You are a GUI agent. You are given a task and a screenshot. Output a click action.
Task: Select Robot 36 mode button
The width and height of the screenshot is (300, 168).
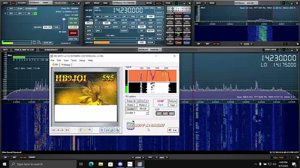click(131, 101)
